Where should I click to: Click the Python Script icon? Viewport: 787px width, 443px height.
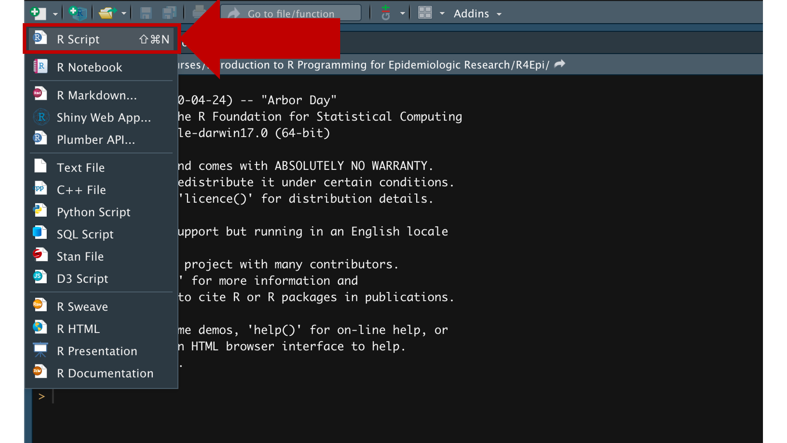40,210
